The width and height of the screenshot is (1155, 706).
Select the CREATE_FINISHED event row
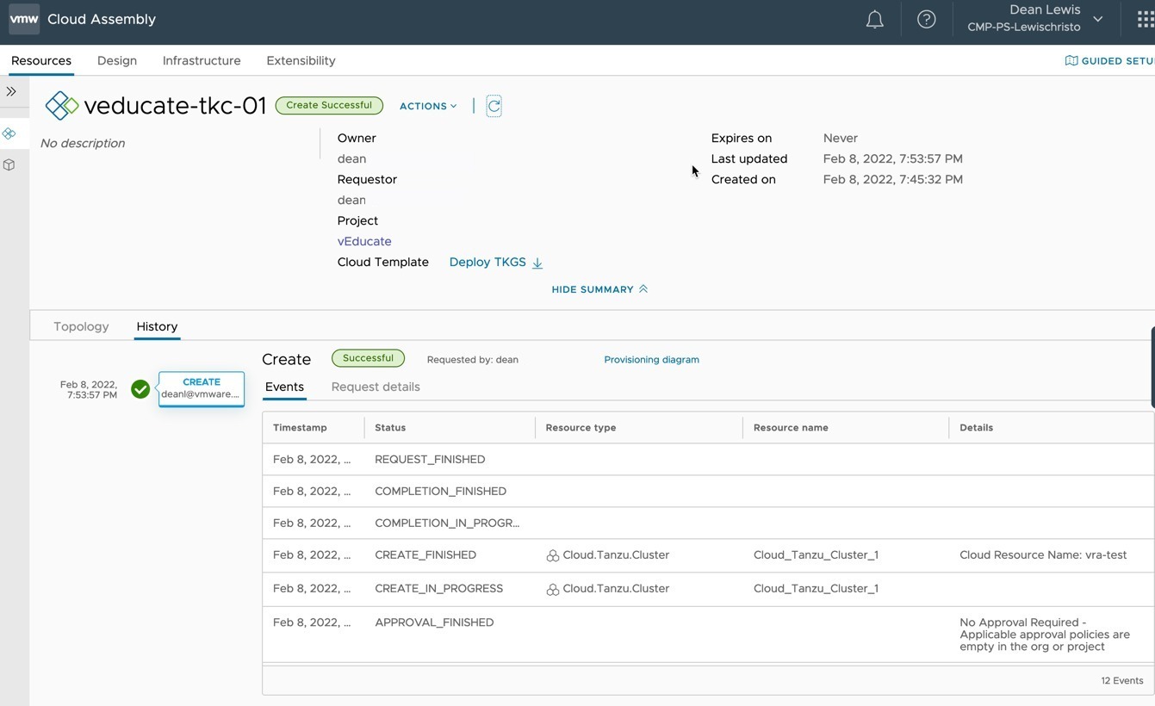(708, 555)
